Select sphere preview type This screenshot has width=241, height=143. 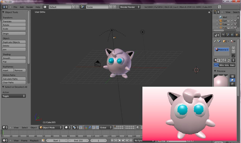click(232, 80)
